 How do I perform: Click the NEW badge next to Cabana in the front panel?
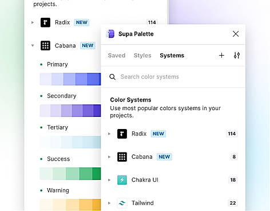164,157
